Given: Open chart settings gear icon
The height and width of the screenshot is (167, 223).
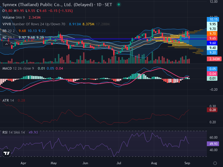Looking at the screenshot, I should [x=215, y=163].
